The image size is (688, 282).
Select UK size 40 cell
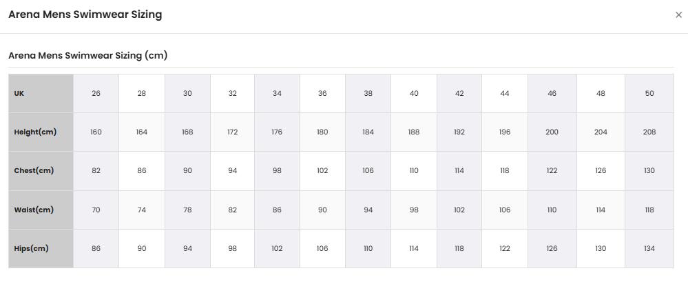click(414, 93)
